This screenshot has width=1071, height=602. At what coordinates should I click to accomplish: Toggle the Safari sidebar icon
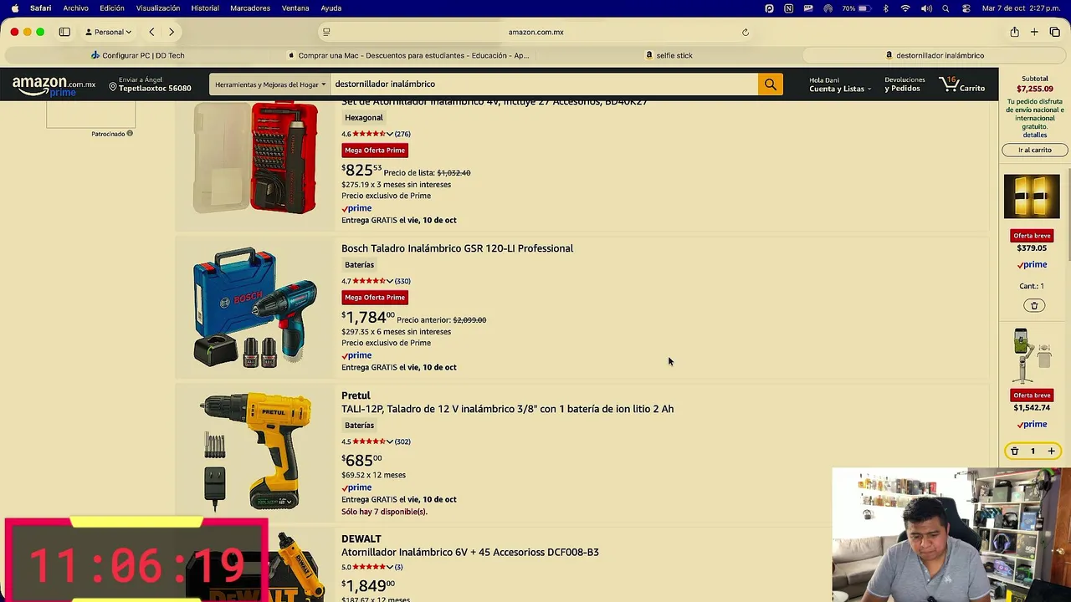coord(64,32)
